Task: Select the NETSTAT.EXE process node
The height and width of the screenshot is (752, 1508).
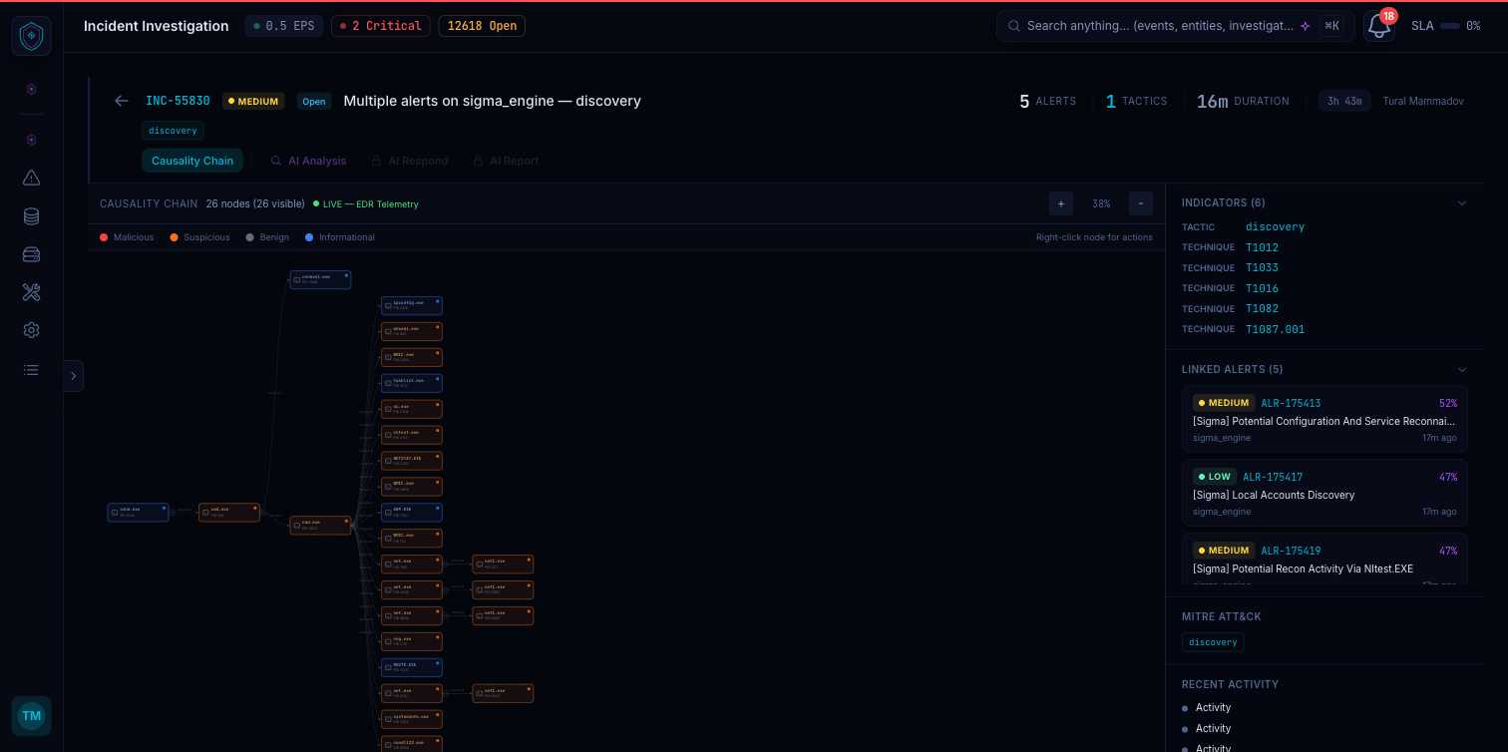Action: [412, 461]
